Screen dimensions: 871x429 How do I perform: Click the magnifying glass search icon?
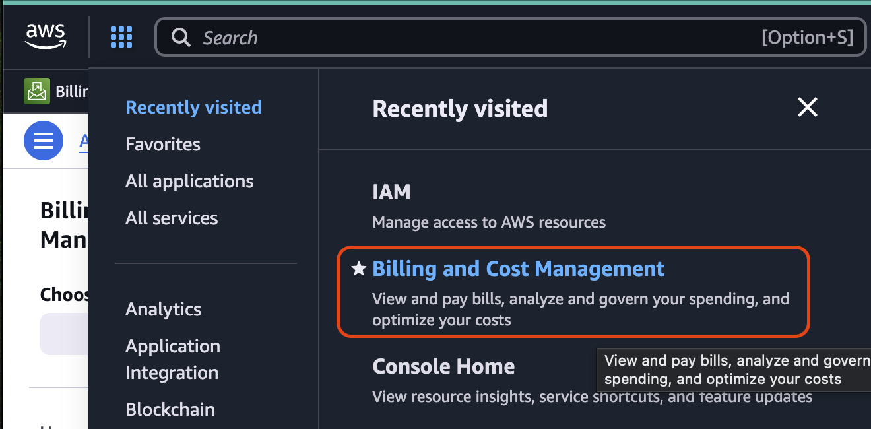(181, 38)
